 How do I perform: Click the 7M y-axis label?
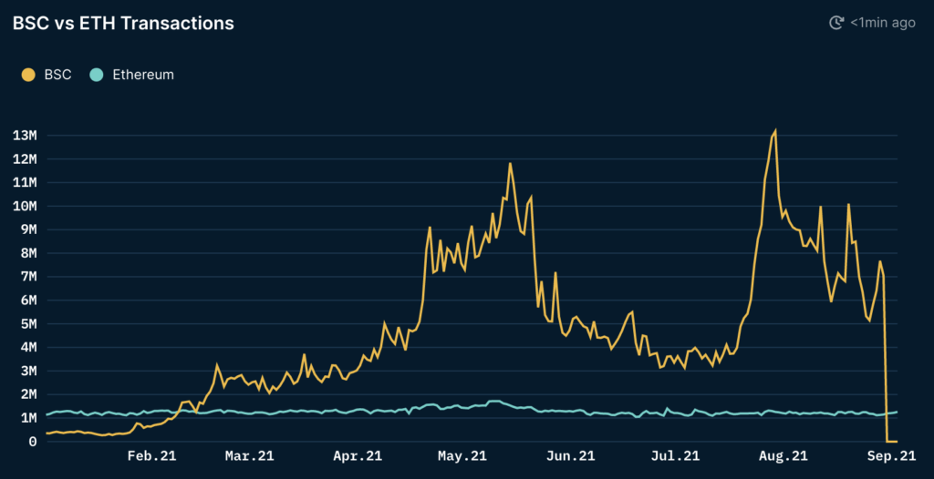(27, 277)
